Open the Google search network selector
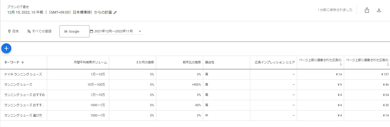 point(74,31)
